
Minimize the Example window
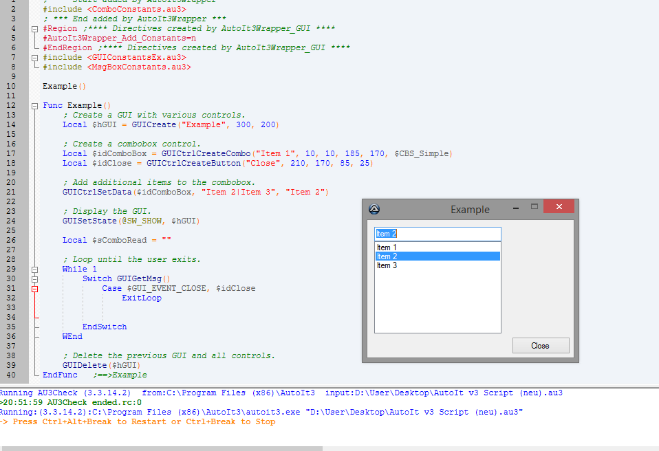516,207
